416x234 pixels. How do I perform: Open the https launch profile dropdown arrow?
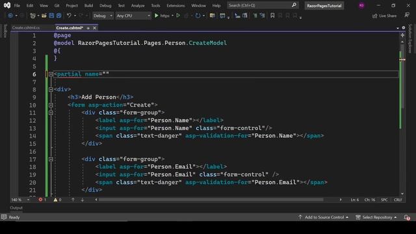click(172, 16)
